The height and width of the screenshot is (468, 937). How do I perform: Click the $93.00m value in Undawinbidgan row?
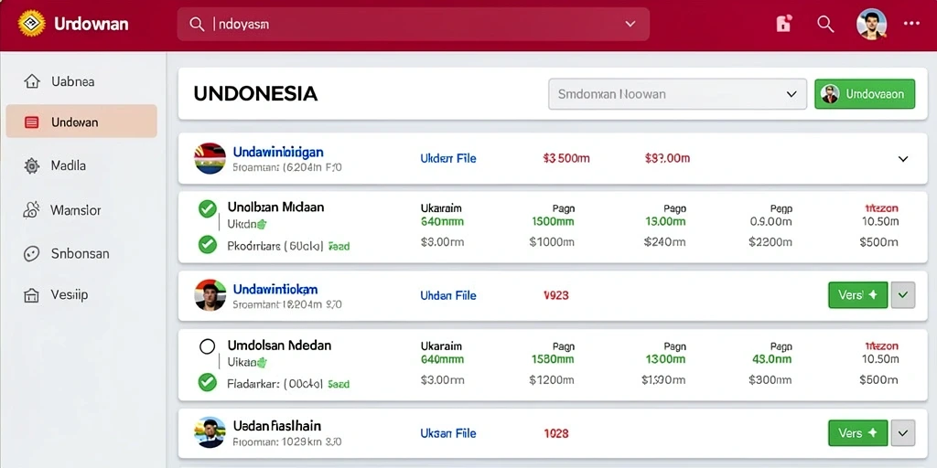coord(667,158)
